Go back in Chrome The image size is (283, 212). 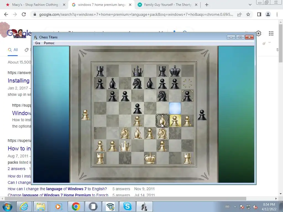[6, 14]
